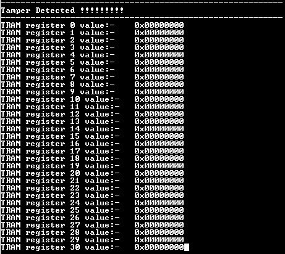
Task: Select the TRAM register 9 line
Action: coord(92,92)
